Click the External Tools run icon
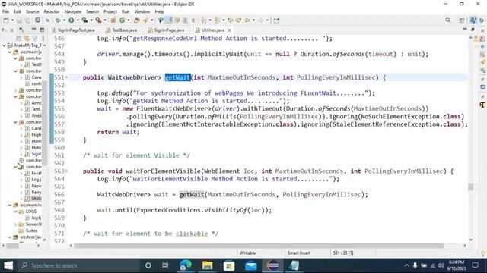 [x=98, y=20]
